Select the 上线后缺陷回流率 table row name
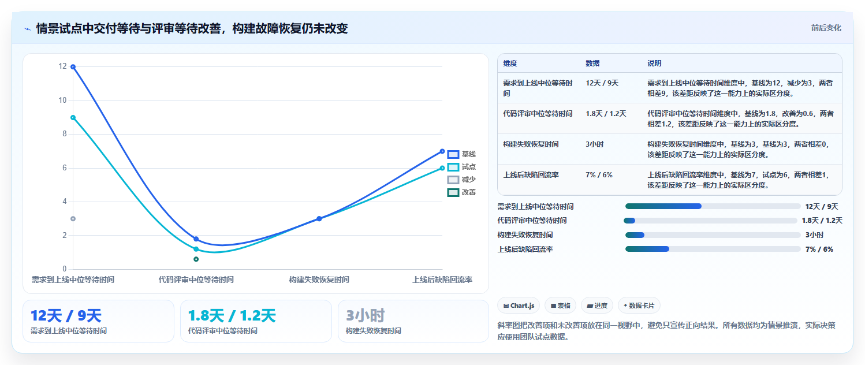Viewport: 865px width, 365px height. [x=531, y=175]
